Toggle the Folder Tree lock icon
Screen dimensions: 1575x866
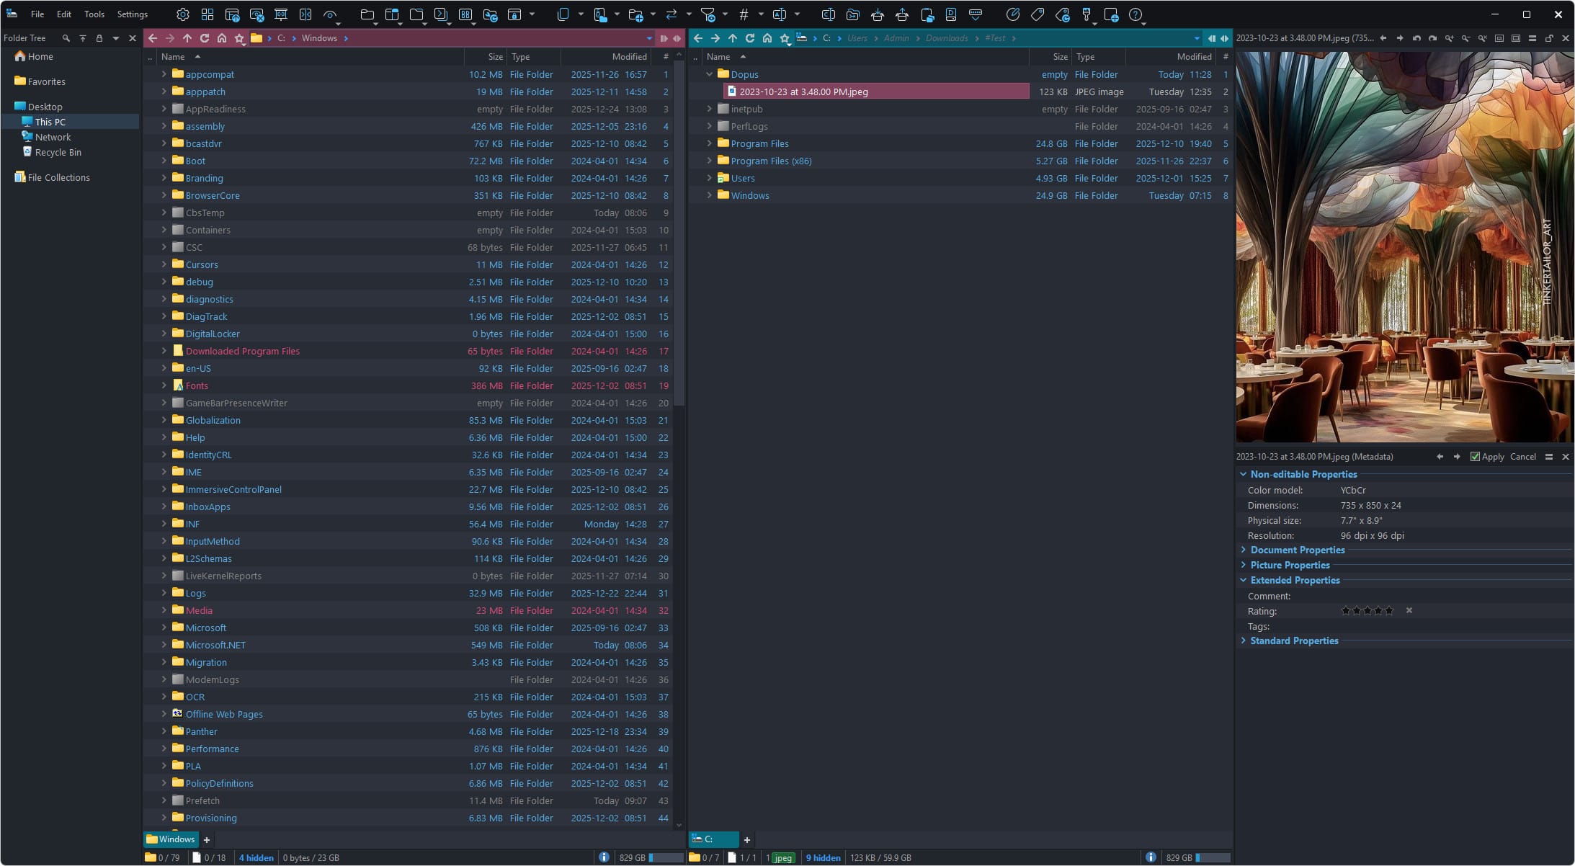coord(99,38)
